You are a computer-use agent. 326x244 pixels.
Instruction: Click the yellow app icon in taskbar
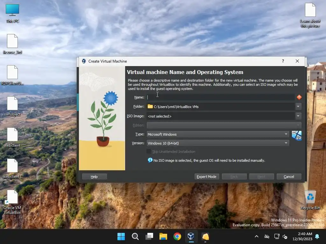205,236
